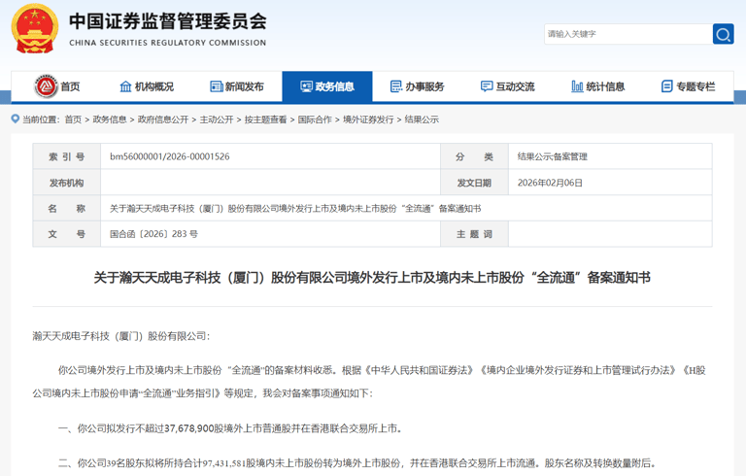Screen dimensions: 746x476
Task: Click 境外证券发行 breadcrumb link
Action: pos(368,119)
